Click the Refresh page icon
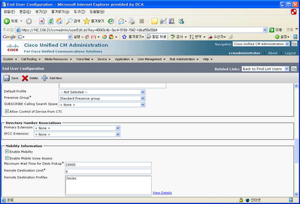Screen dimensions: 300x204 [51, 21]
